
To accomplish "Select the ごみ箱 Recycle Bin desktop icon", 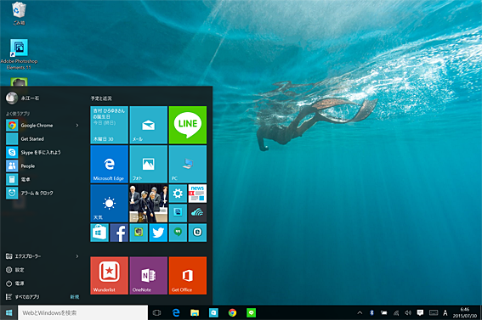I will (19, 14).
